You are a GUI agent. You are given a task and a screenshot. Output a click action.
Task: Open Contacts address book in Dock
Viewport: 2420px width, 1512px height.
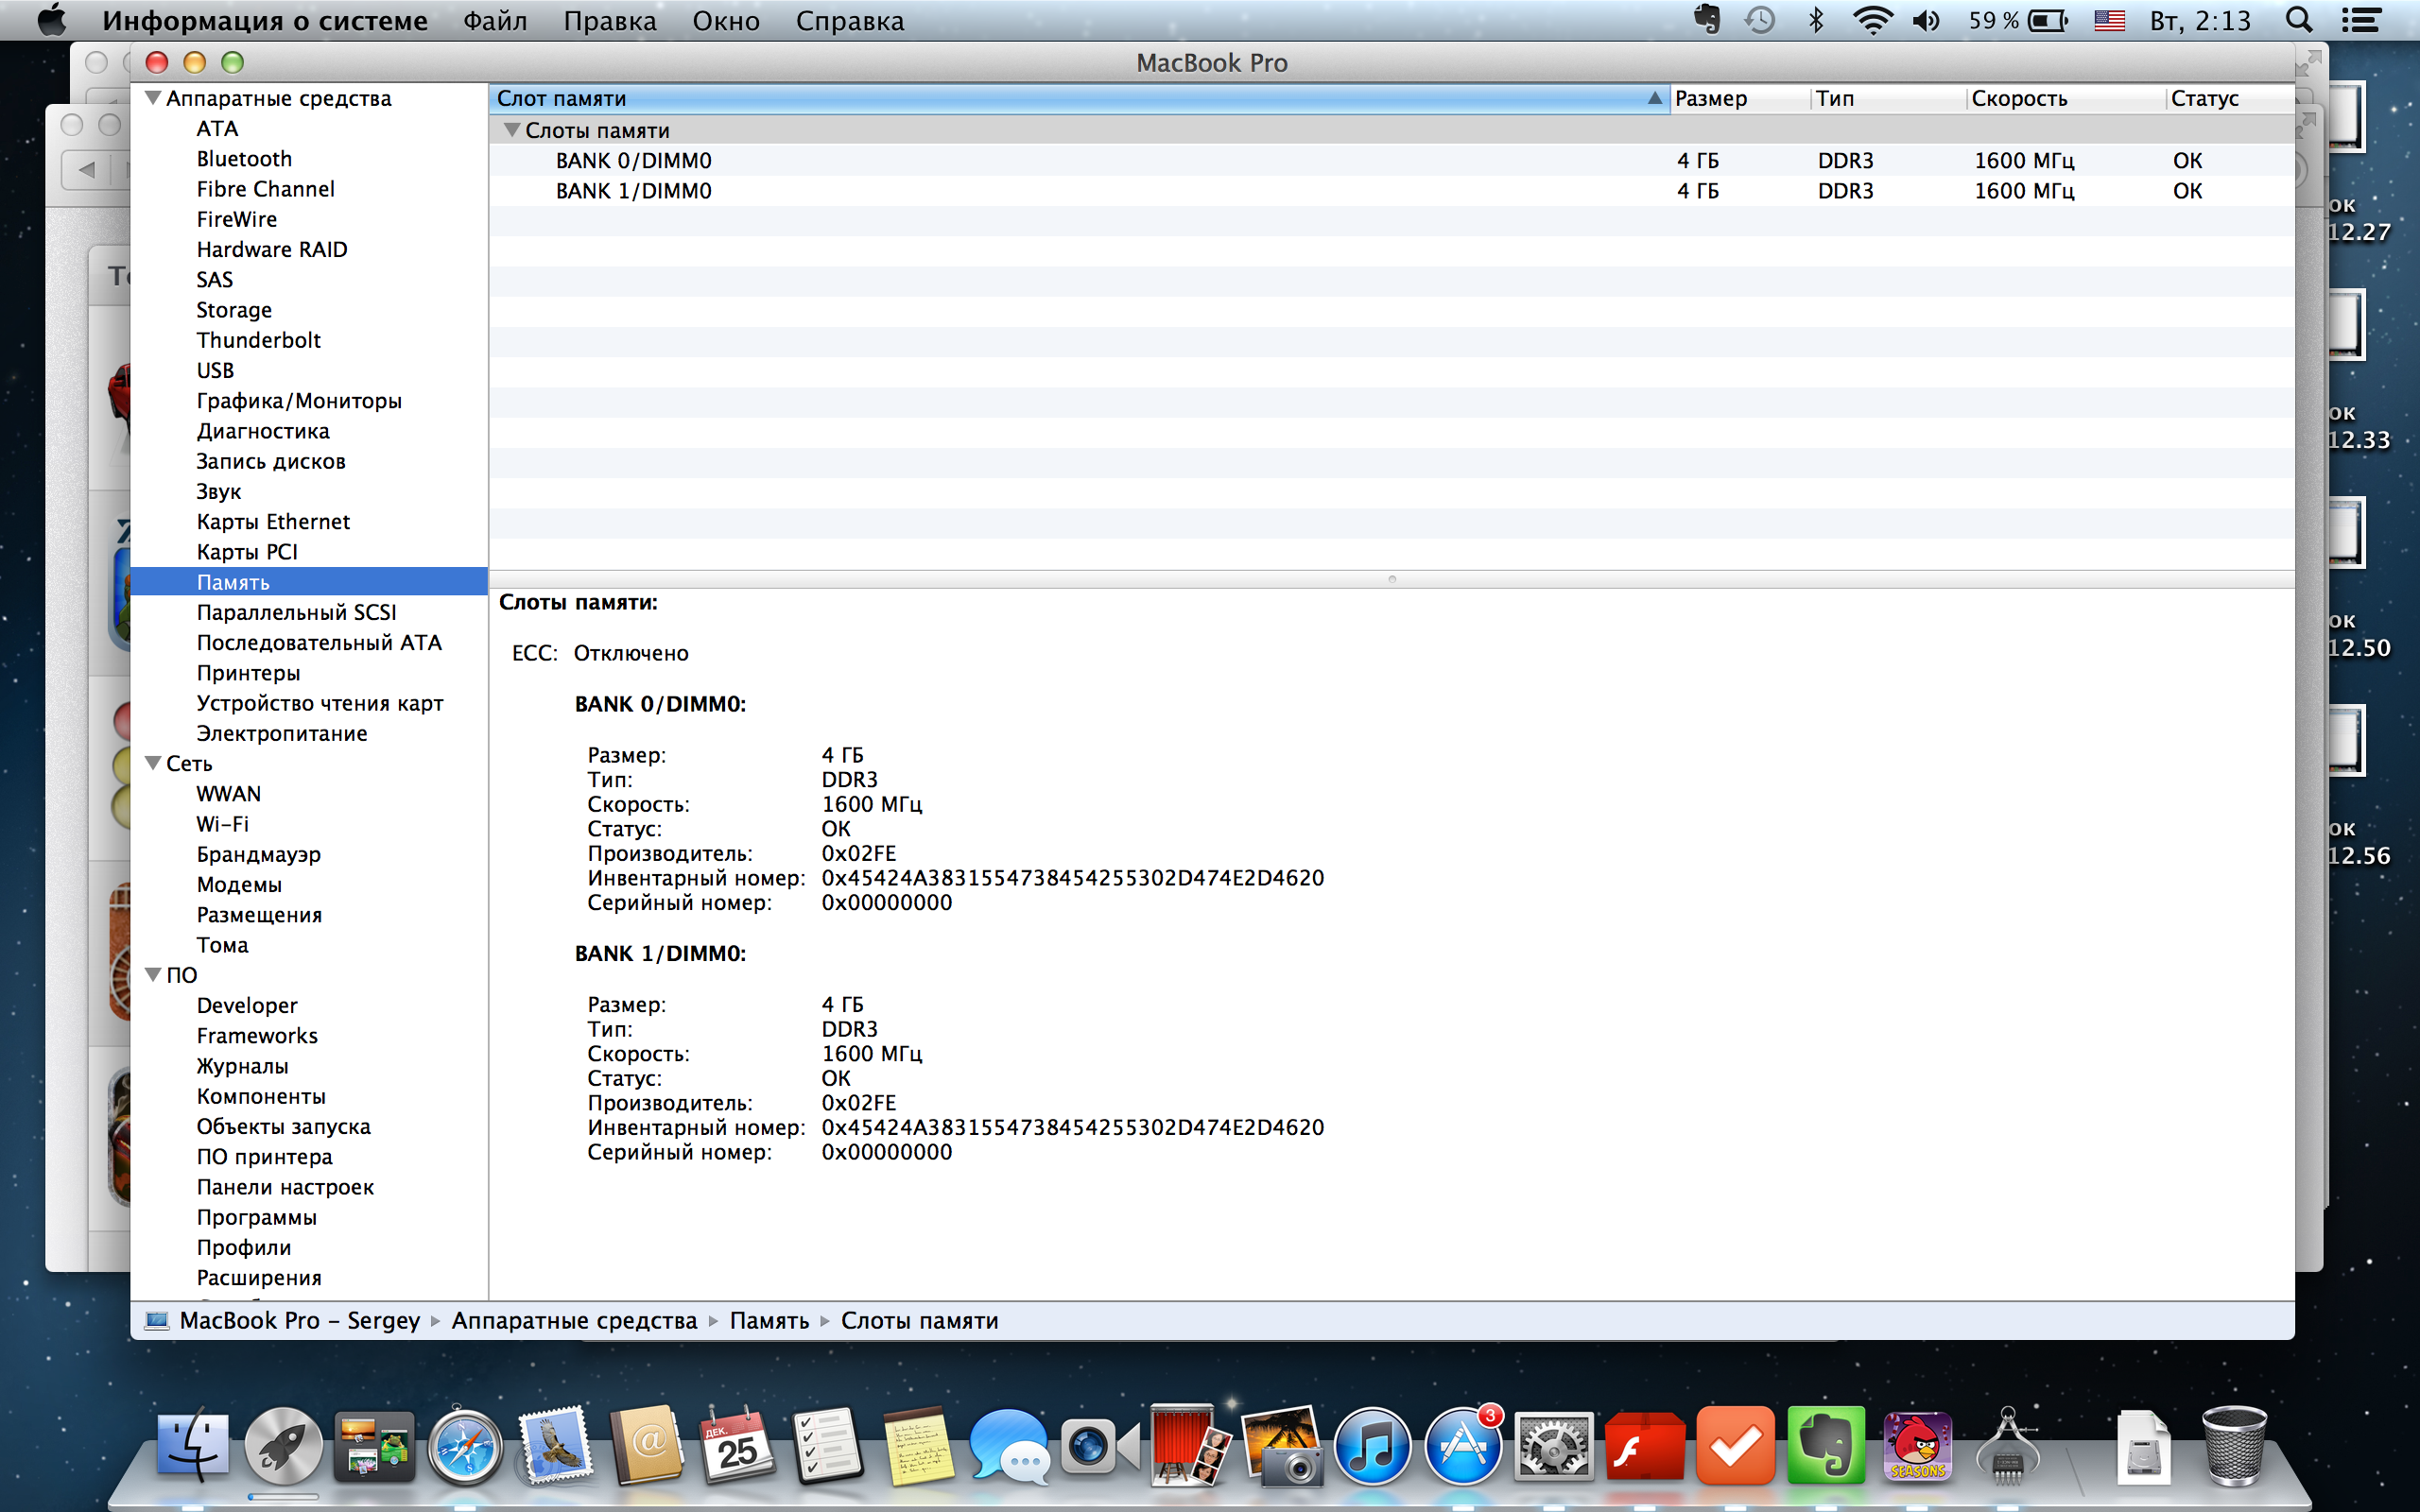647,1446
